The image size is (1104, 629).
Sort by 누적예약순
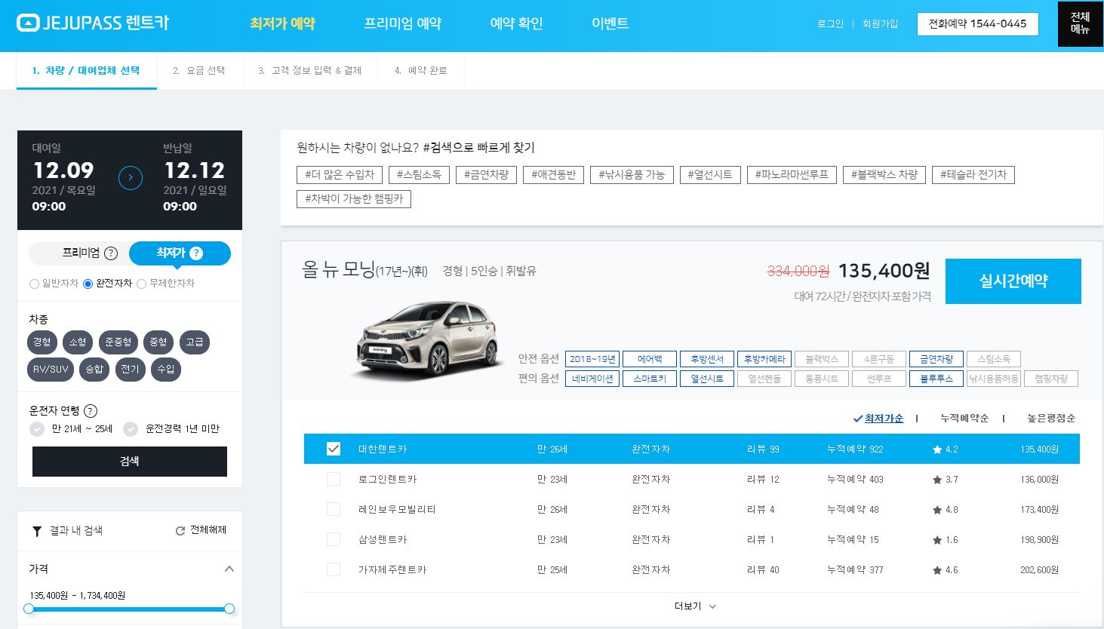pos(964,419)
